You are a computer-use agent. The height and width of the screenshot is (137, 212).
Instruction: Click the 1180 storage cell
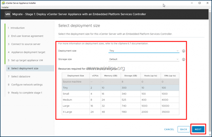tap(131, 112)
